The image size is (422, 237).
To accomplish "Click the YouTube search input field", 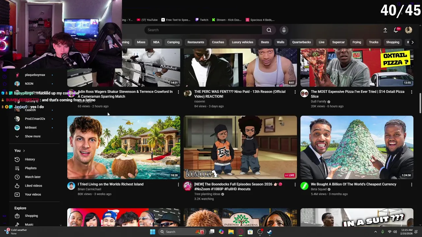I will [203, 30].
